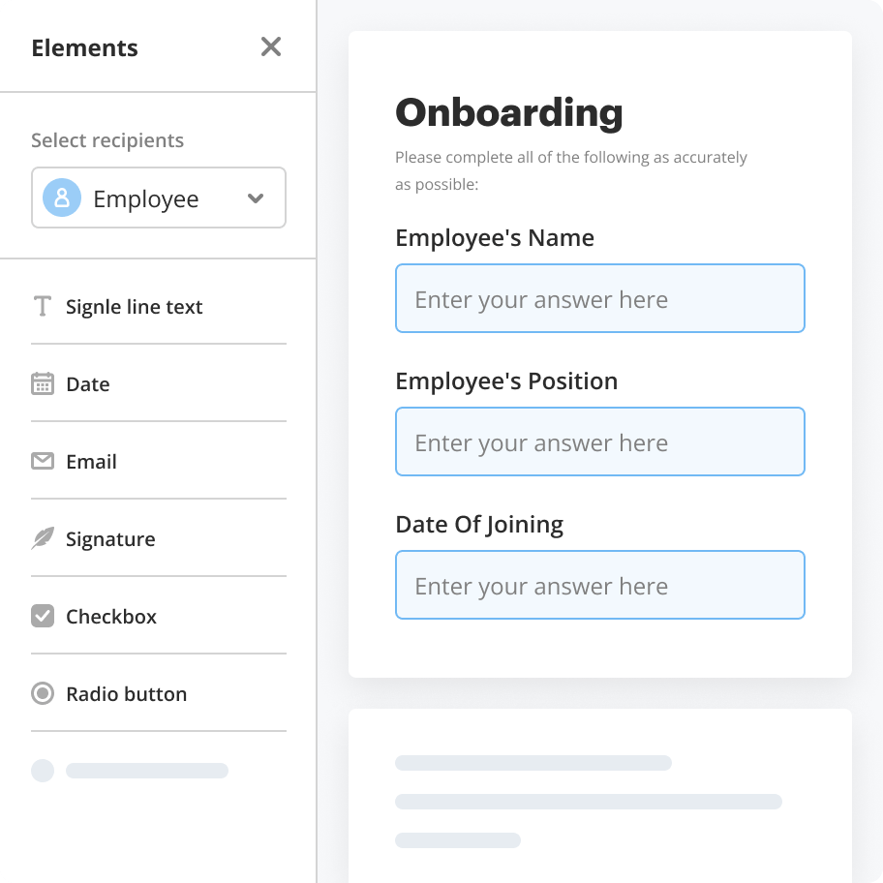Screen dimensions: 883x883
Task: Click the gray progress placeholder bar
Action: pyautogui.click(x=146, y=771)
